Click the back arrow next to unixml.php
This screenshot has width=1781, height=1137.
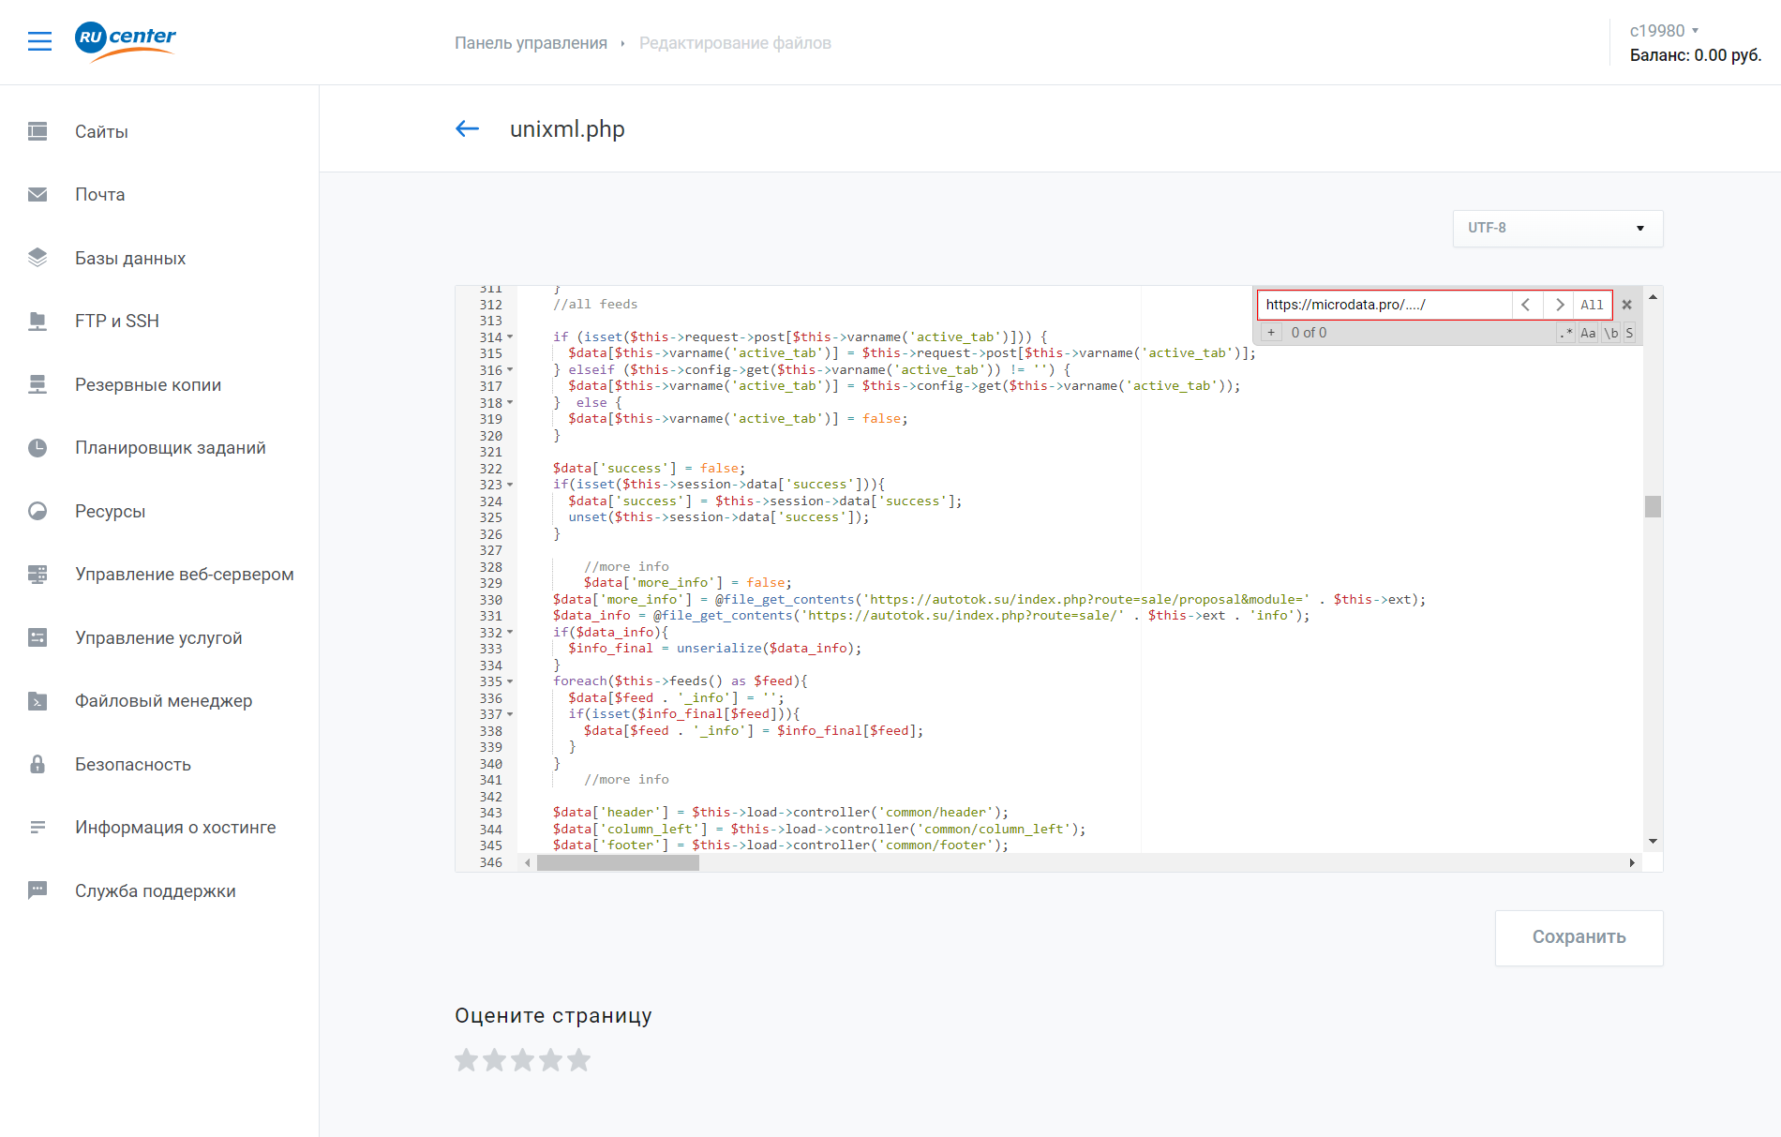[x=467, y=129]
